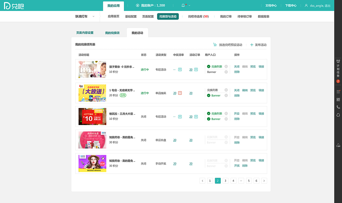Click the QQ bell icon in right sidebar
Viewport: 342px width, 203px height.
(x=338, y=115)
